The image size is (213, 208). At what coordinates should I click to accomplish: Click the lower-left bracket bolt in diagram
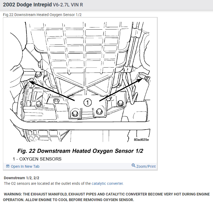(75, 113)
